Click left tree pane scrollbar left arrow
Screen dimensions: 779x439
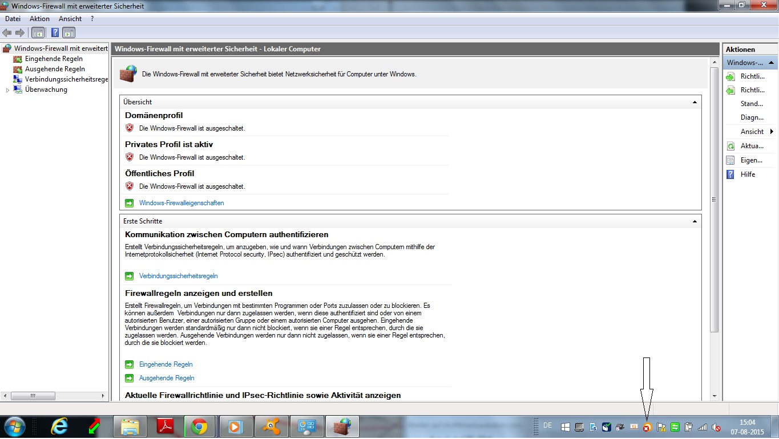(x=5, y=396)
